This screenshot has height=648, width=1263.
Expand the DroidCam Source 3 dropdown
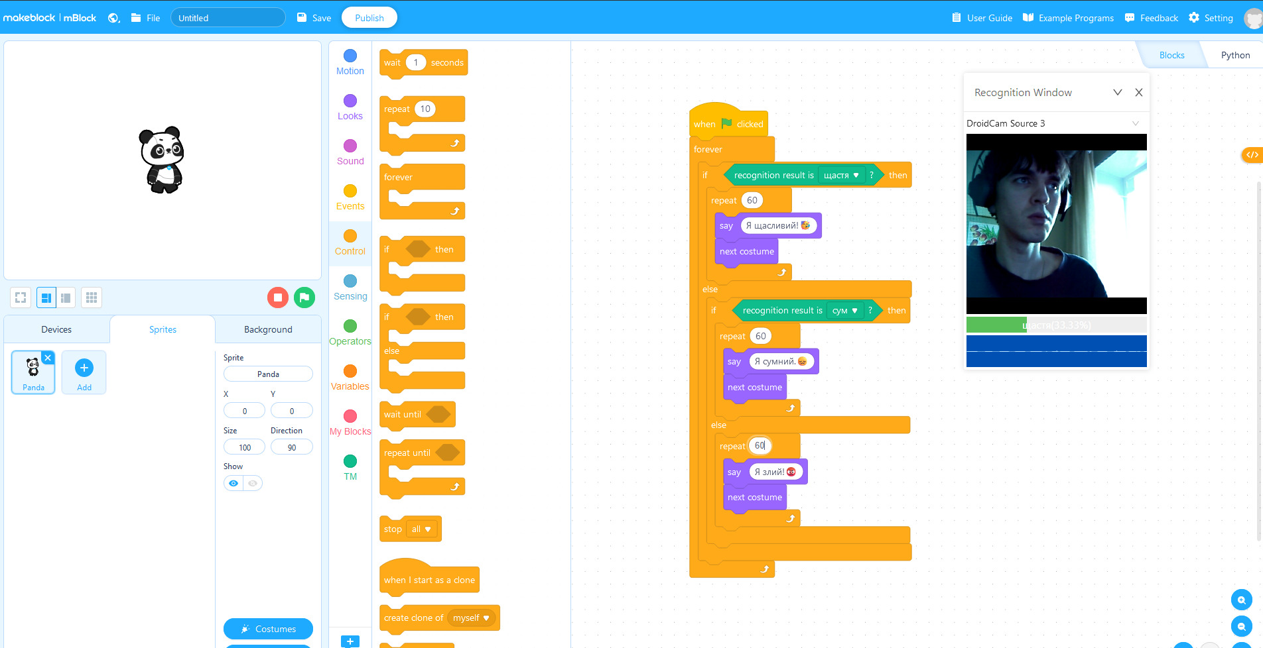pyautogui.click(x=1135, y=123)
